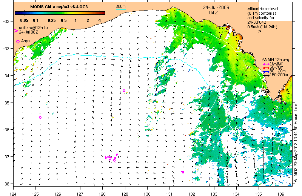Viewport: 302px width, 196px height.
Task: Click the '0.1' color bar label
Action: coord(36,20)
